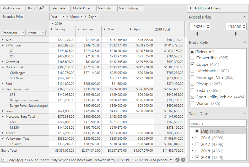Collapse the Sales Date filter section
This screenshot has width=249, height=167.
(x=244, y=114)
